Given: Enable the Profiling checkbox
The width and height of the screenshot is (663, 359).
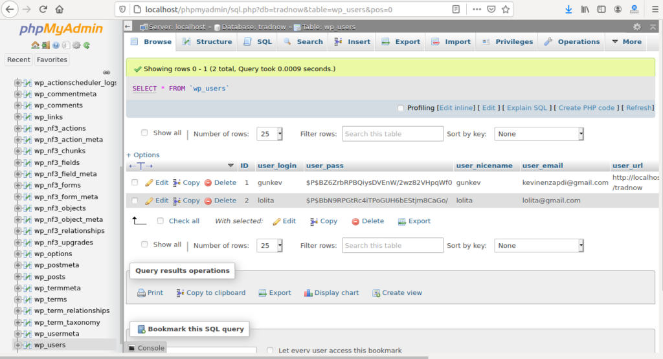Looking at the screenshot, I should pos(401,108).
